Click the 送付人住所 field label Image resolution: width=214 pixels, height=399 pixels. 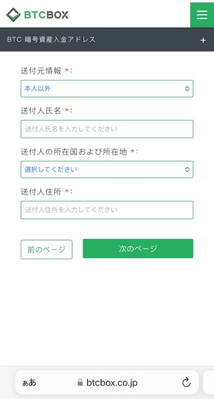tap(41, 192)
